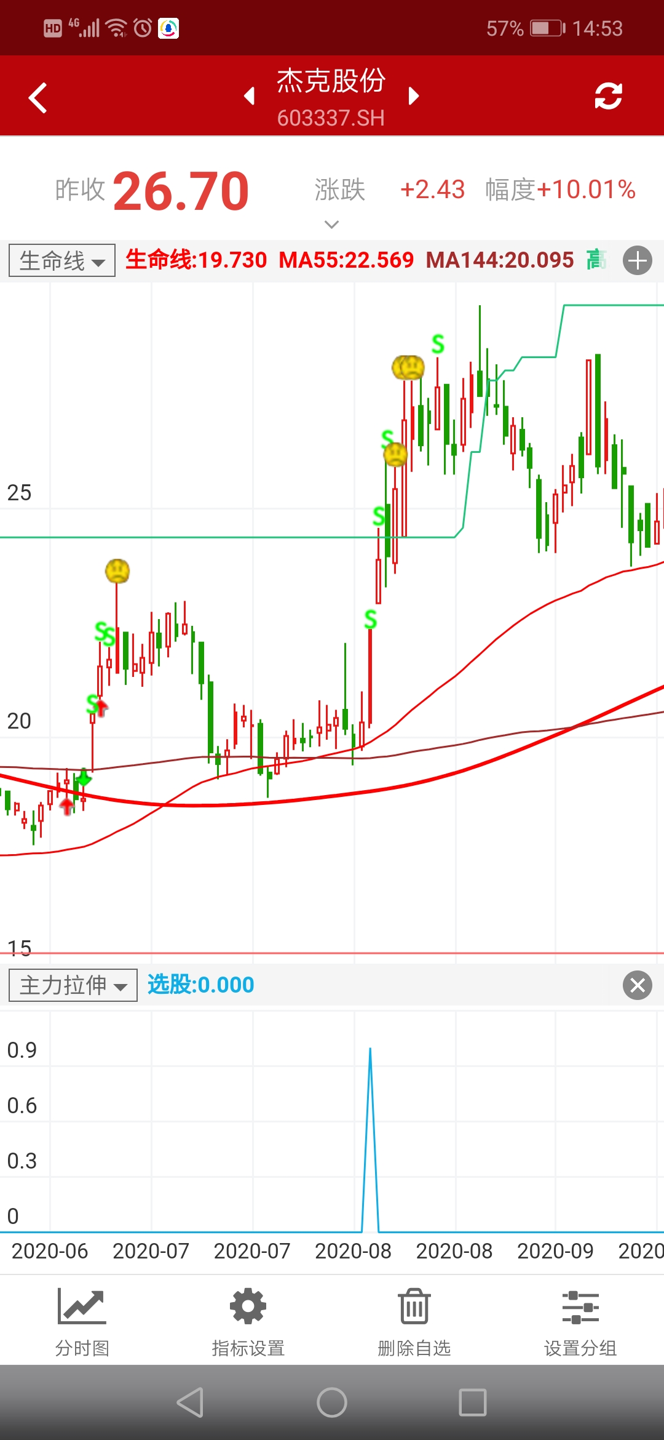Viewport: 664px width, 1440px height.
Task: Tap the HD status bar indicator
Action: click(x=53, y=28)
